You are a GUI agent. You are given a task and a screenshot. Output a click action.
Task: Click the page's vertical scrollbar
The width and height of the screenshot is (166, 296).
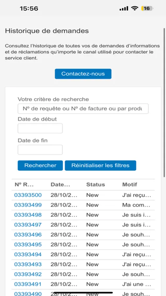164,103
